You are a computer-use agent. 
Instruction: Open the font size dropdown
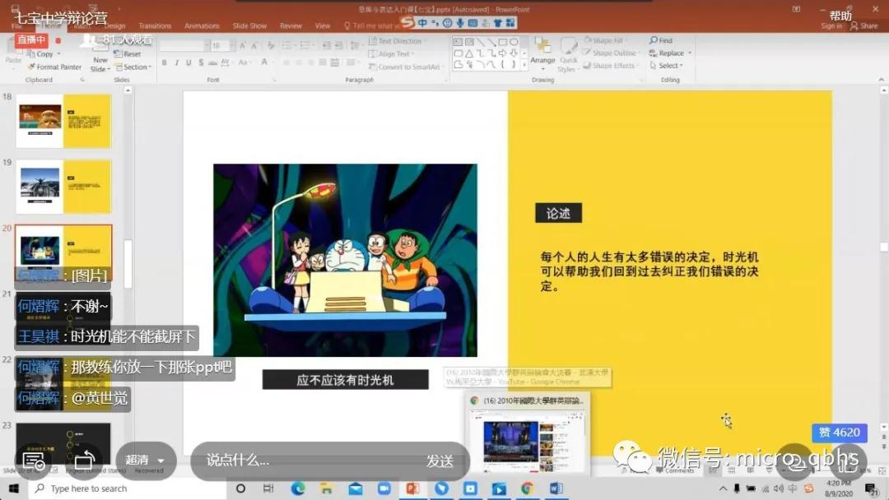[231, 45]
